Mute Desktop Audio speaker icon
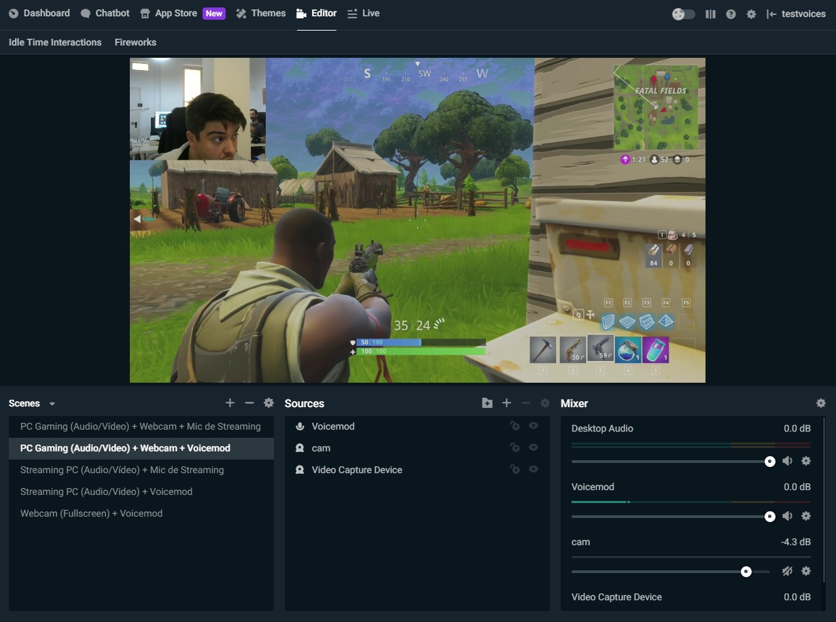Viewport: 836px width, 622px height. [x=787, y=461]
